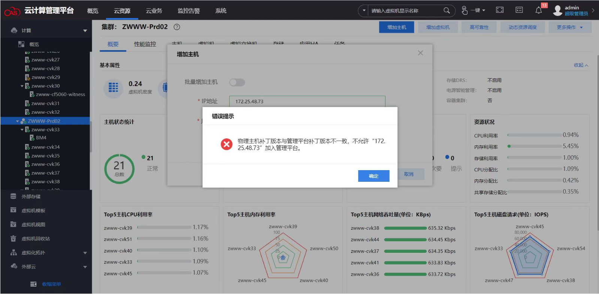Open top navigation 概览 menu
Viewport: 599px width, 294px height.
coord(93,11)
